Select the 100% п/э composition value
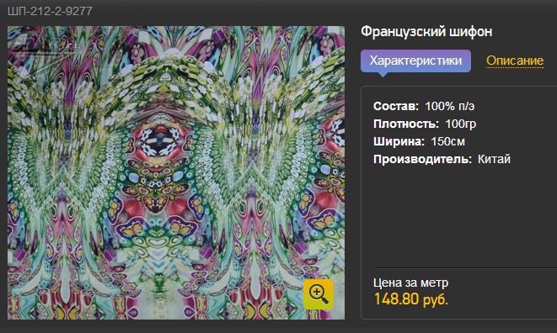Viewport: 557px width, 333px height. [x=450, y=106]
